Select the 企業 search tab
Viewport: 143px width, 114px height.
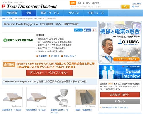click(73, 3)
